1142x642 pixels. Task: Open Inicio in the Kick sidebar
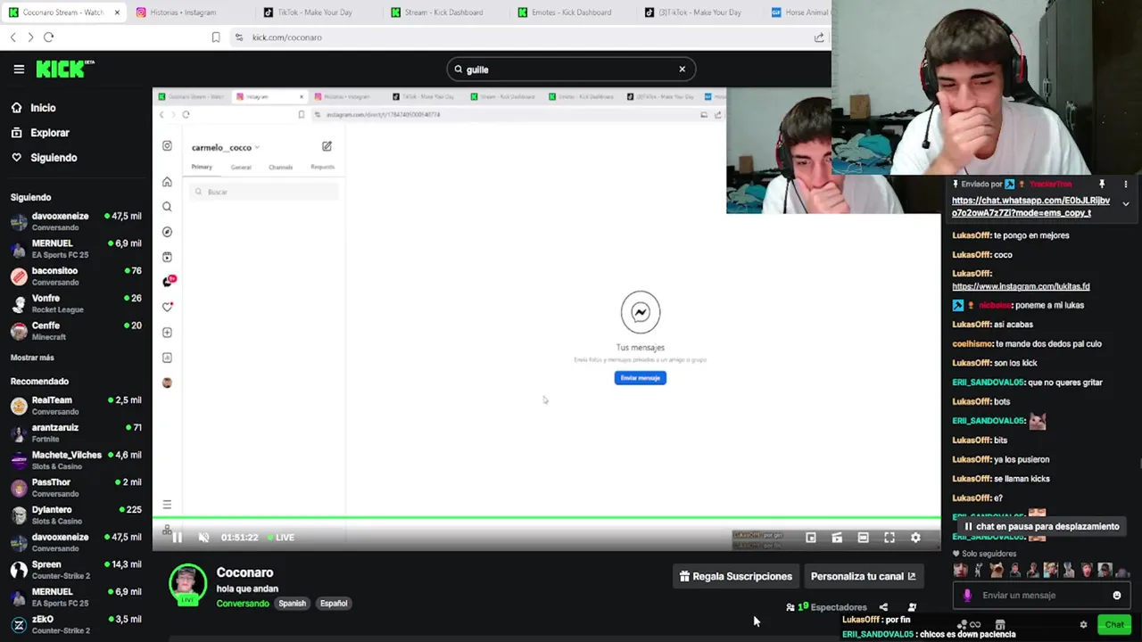click(x=43, y=108)
